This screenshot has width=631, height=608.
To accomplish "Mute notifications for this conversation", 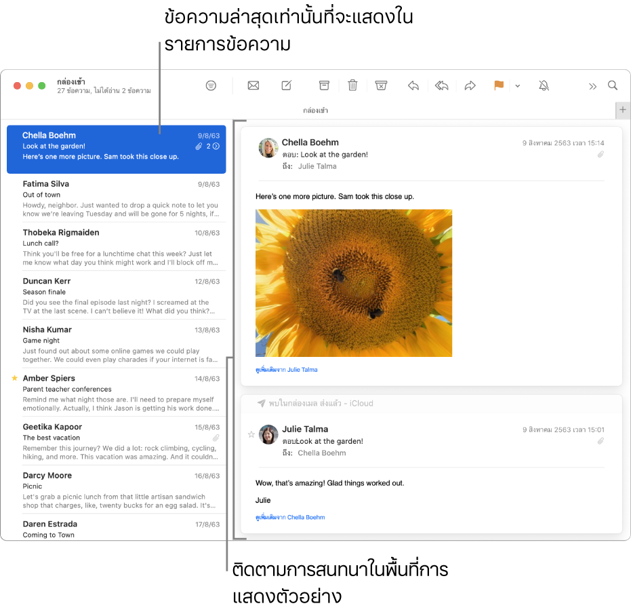I will click(x=543, y=85).
